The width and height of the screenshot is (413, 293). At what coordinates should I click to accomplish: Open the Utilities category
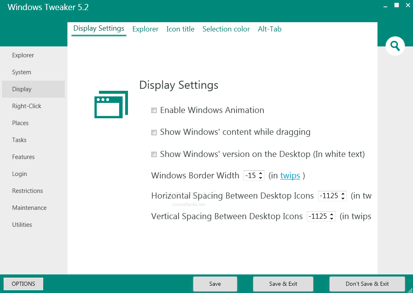point(34,225)
